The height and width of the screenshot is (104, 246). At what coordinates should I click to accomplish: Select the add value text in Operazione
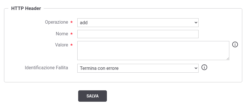click(x=84, y=23)
